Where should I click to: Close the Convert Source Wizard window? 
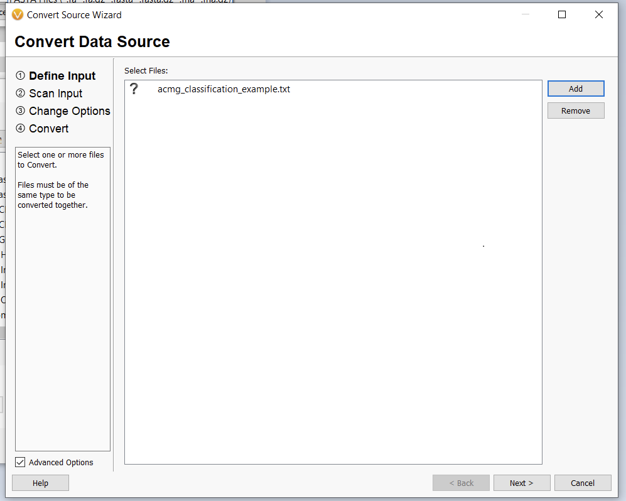pos(598,14)
